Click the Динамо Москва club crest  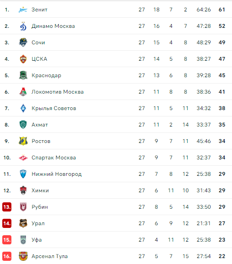pyautogui.click(x=23, y=26)
